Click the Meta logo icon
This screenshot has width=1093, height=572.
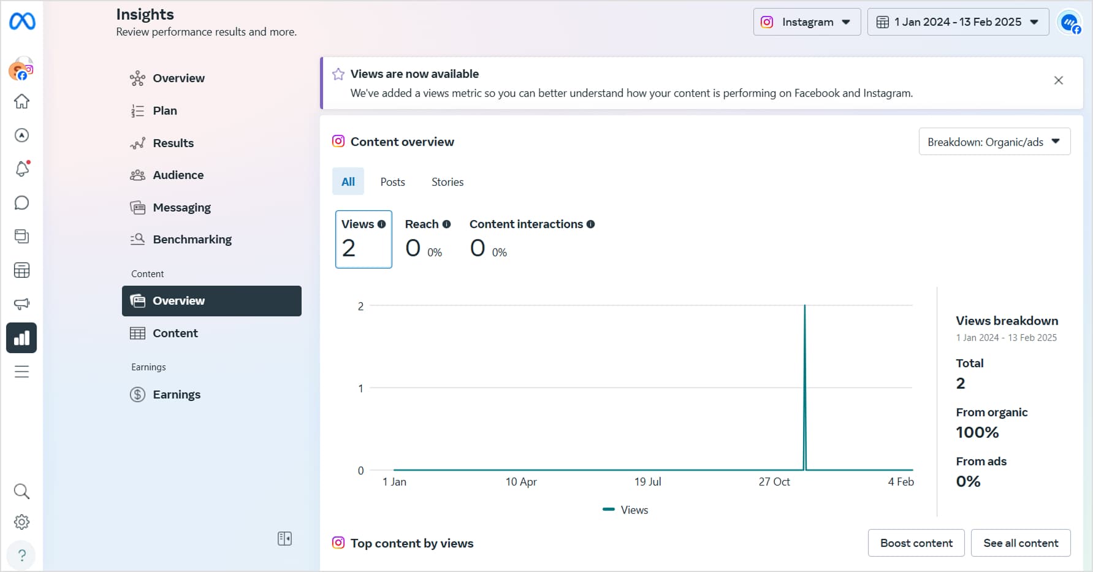22,21
